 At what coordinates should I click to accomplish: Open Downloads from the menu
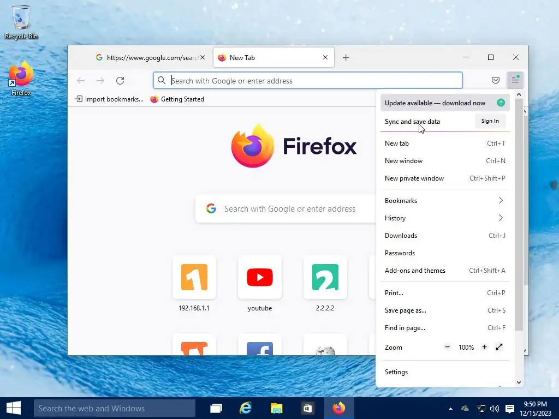445,236
